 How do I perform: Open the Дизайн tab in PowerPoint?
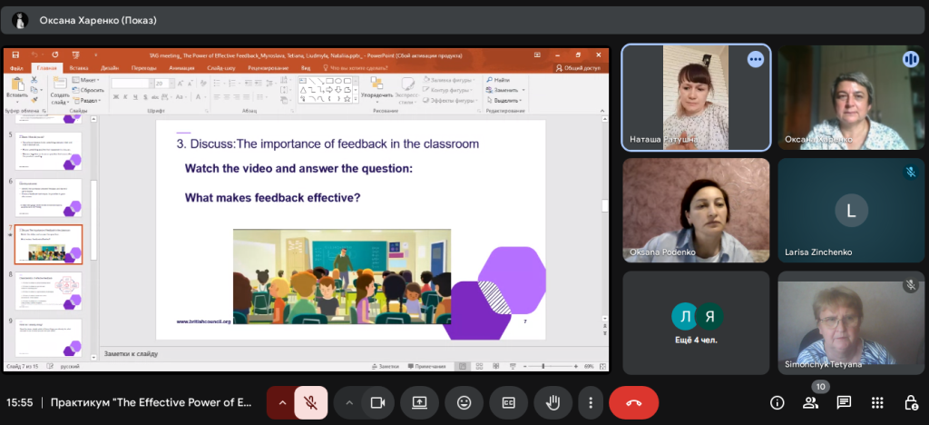point(109,67)
